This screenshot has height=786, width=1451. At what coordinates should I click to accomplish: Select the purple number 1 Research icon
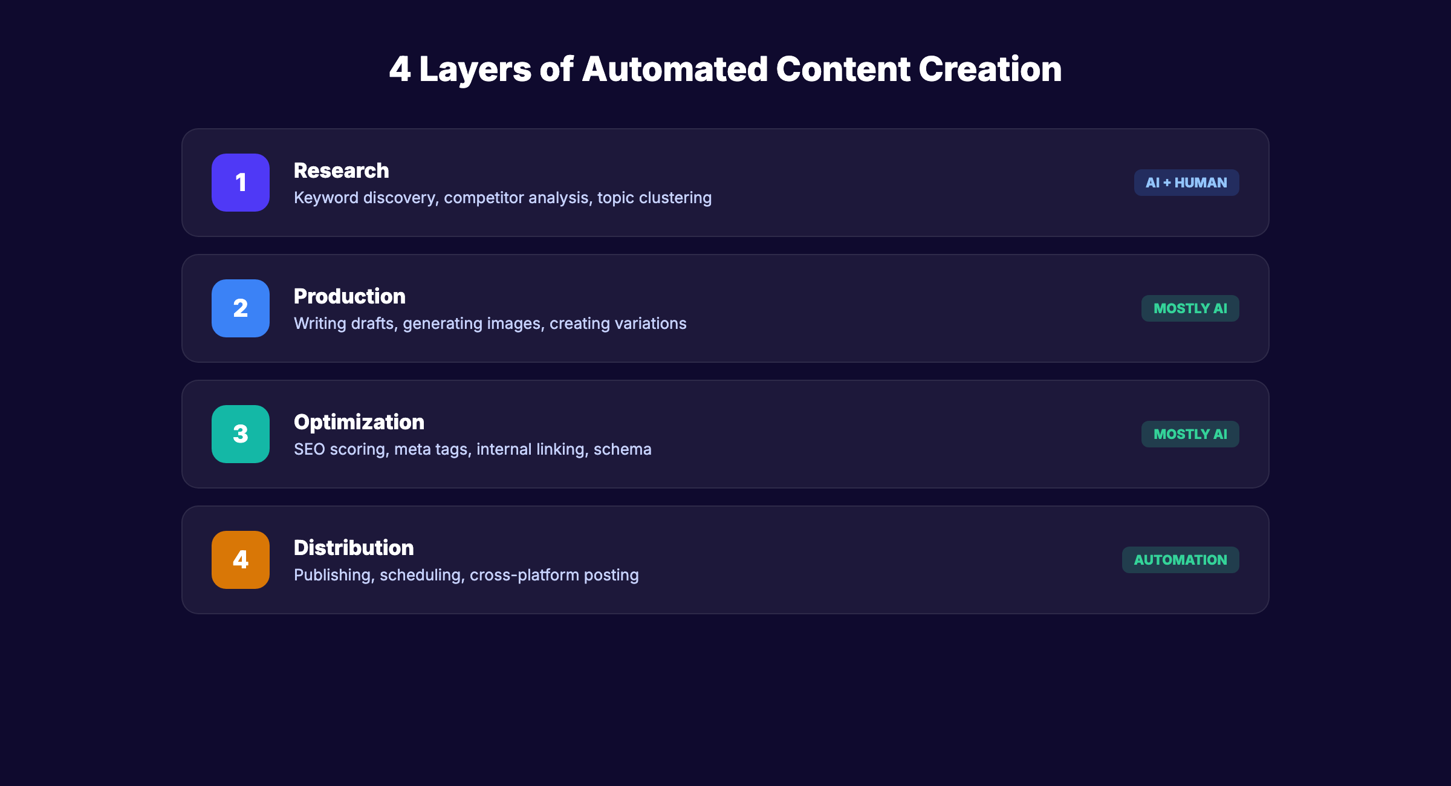click(241, 183)
